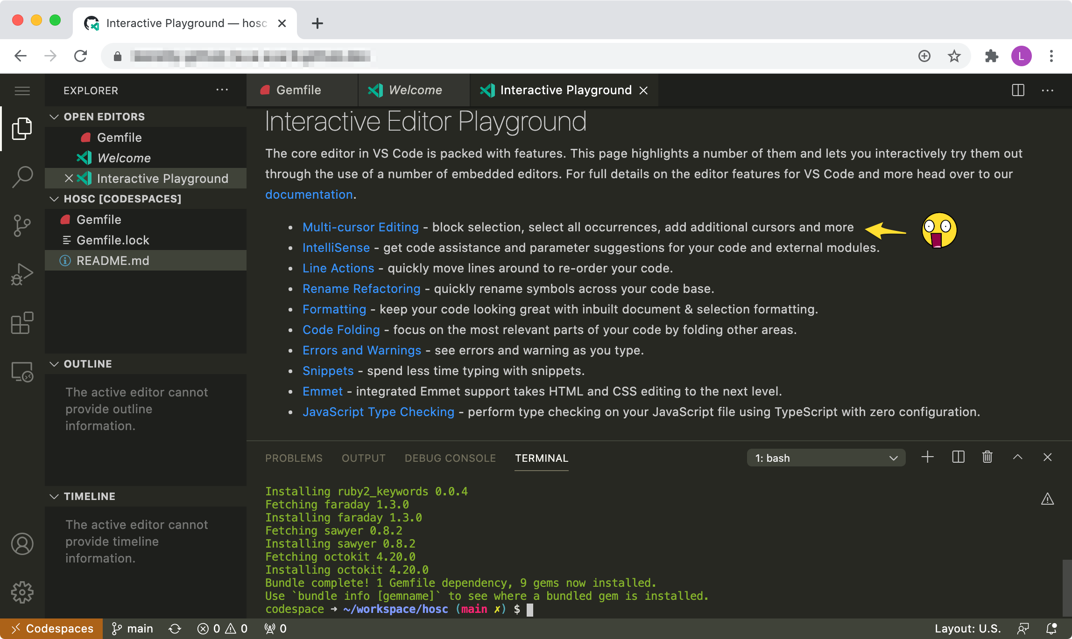Open Run and Debug view
This screenshot has width=1072, height=639.
pyautogui.click(x=22, y=274)
